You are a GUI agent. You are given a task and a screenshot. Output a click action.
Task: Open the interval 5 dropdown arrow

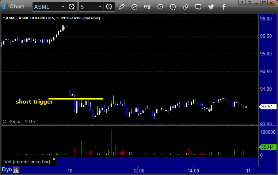click(x=100, y=7)
